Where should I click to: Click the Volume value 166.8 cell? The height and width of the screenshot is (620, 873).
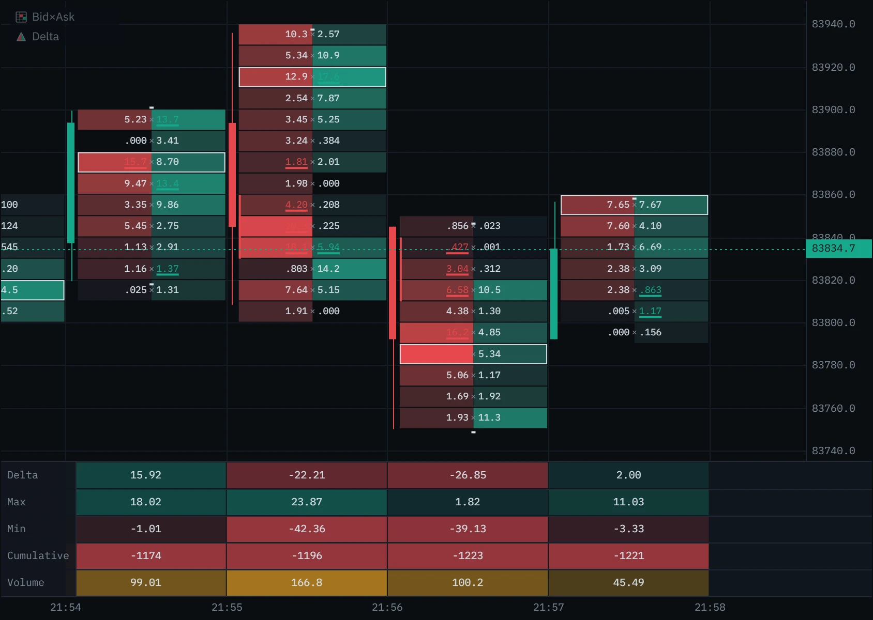pos(307,583)
